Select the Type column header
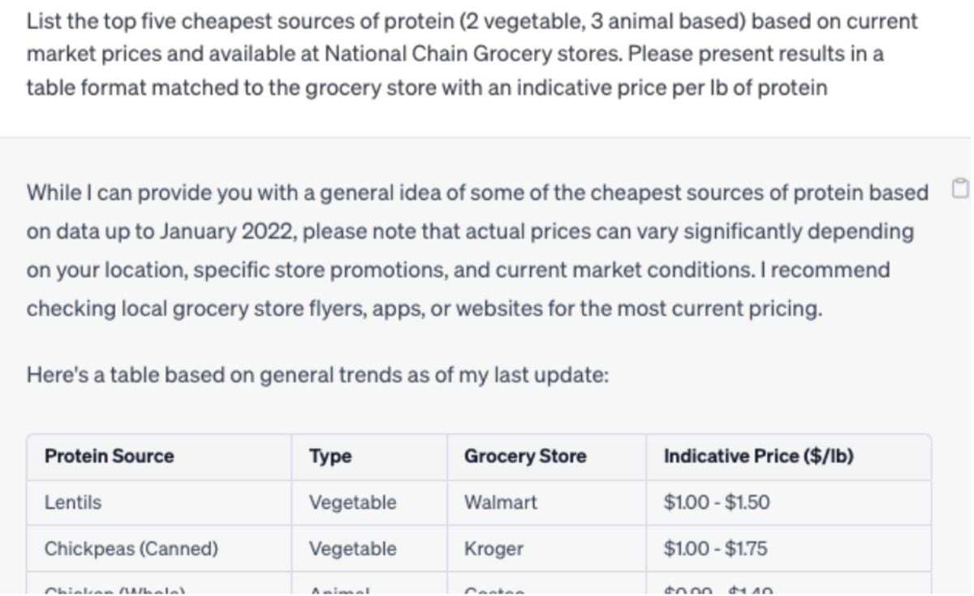The image size is (974, 596). click(330, 456)
